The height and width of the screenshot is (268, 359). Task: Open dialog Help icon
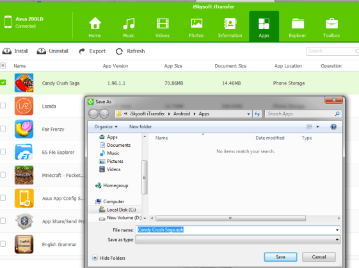tap(333, 127)
